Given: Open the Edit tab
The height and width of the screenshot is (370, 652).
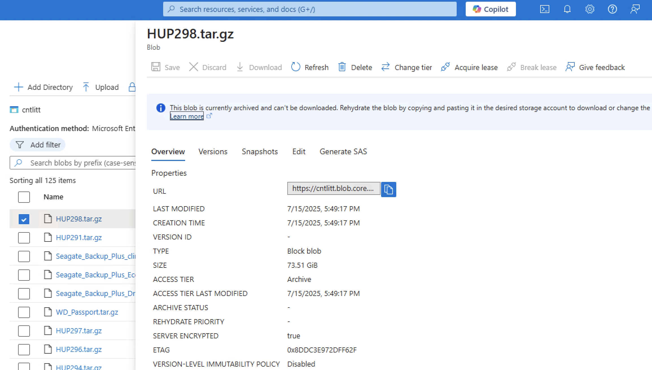Looking at the screenshot, I should (x=299, y=152).
